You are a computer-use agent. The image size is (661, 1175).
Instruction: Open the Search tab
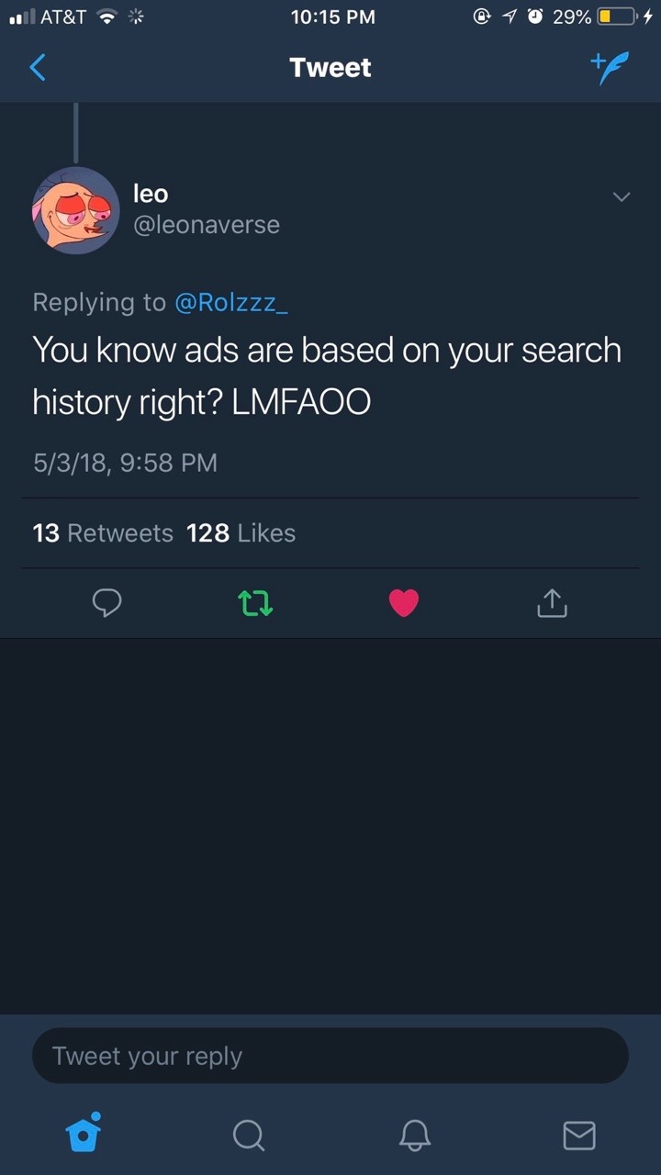coord(248,1136)
